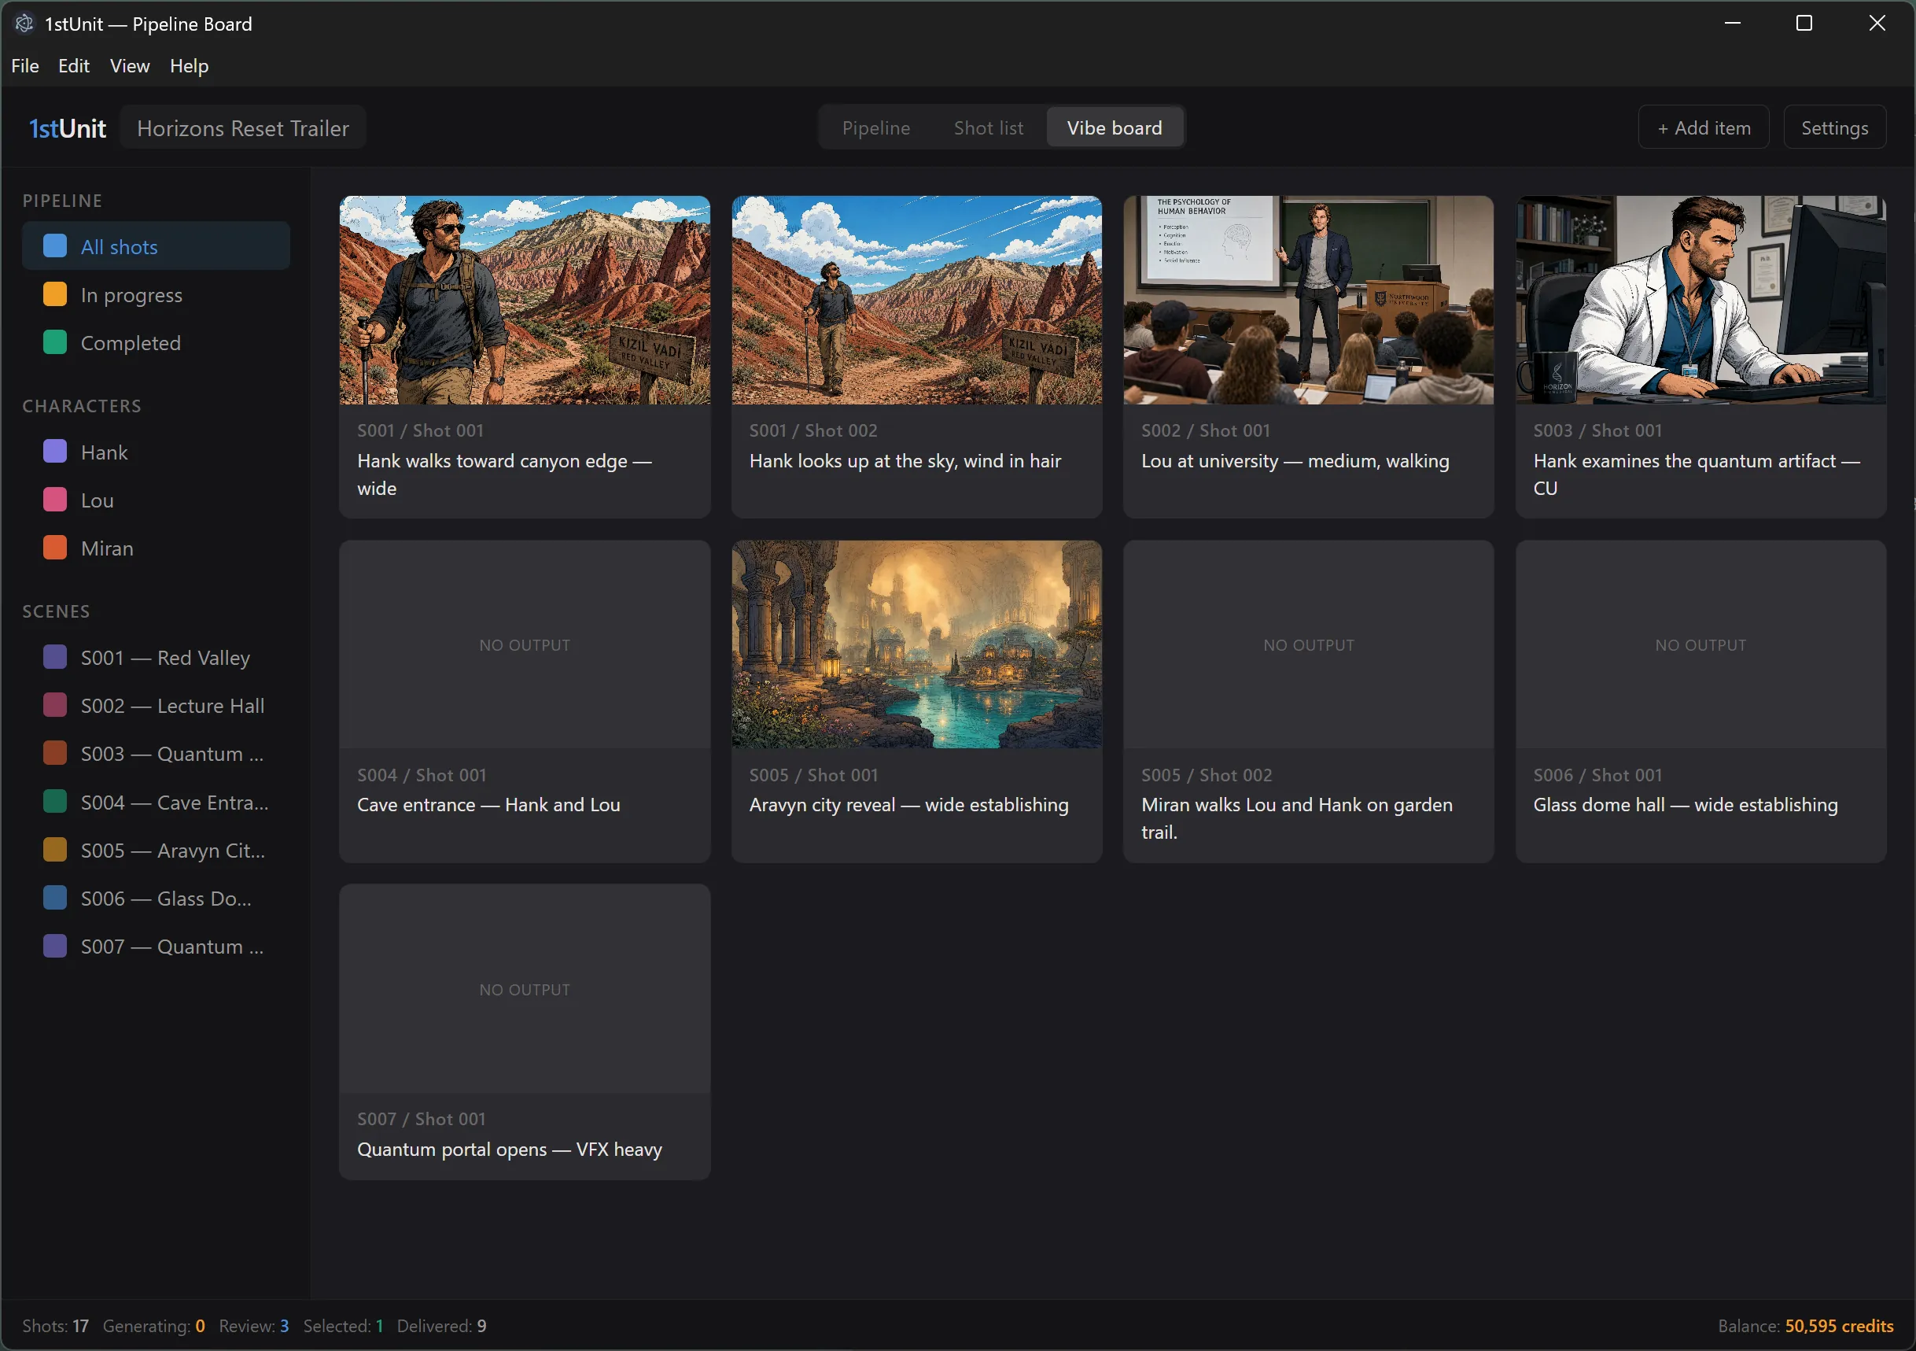1916x1351 pixels.
Task: Click the + Add item button
Action: pos(1703,127)
